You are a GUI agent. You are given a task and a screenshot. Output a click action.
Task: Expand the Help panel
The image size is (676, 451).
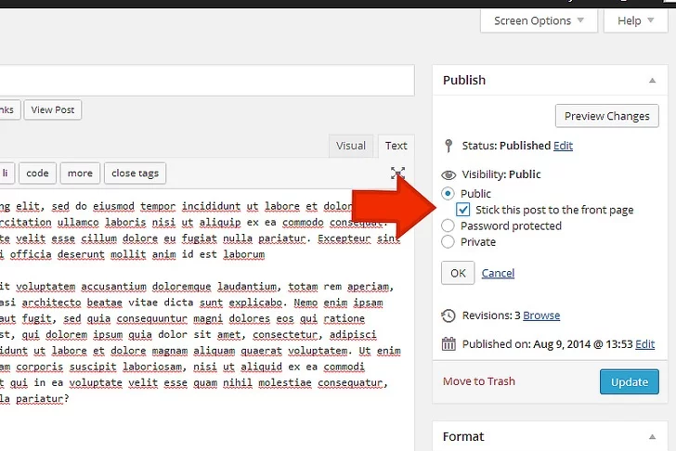(x=635, y=20)
